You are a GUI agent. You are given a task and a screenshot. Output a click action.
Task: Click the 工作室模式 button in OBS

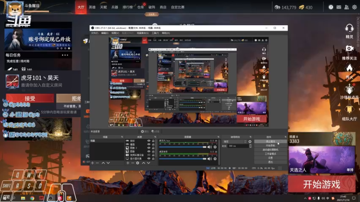point(270,154)
